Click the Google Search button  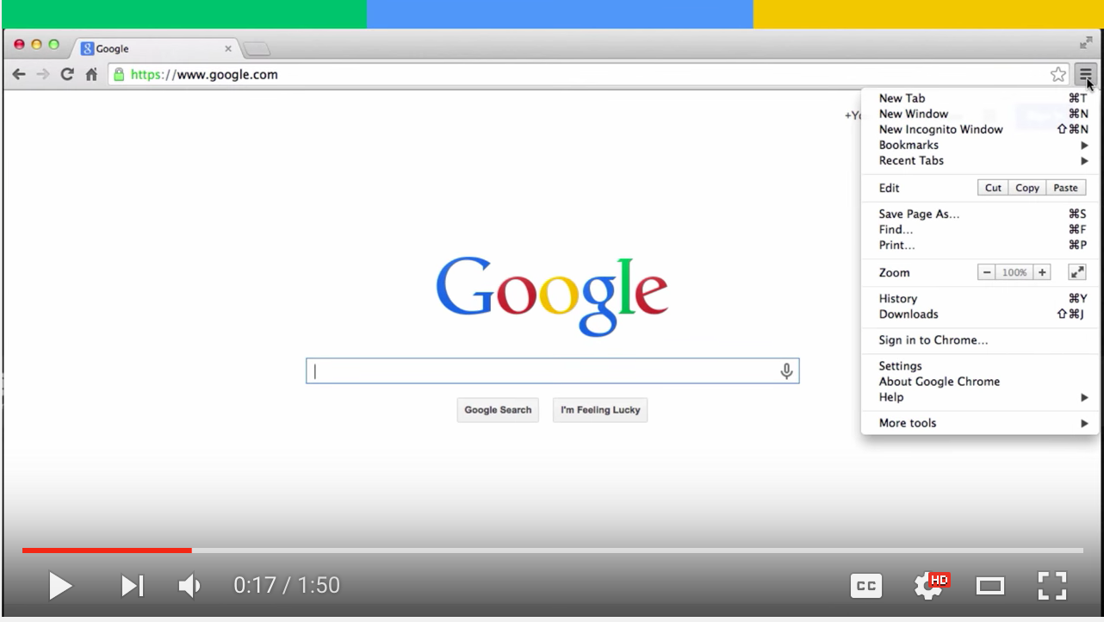tap(498, 410)
